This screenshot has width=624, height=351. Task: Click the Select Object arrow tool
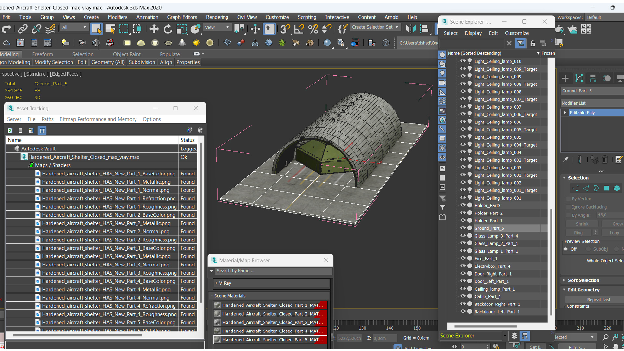(x=97, y=29)
